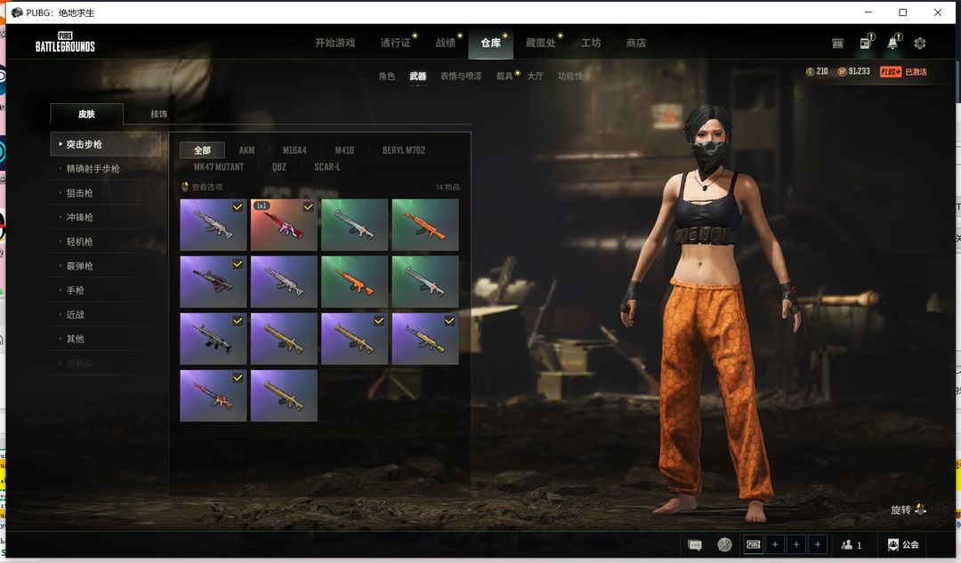Click the 14 物品 item count
The image size is (961, 563).
(x=448, y=187)
